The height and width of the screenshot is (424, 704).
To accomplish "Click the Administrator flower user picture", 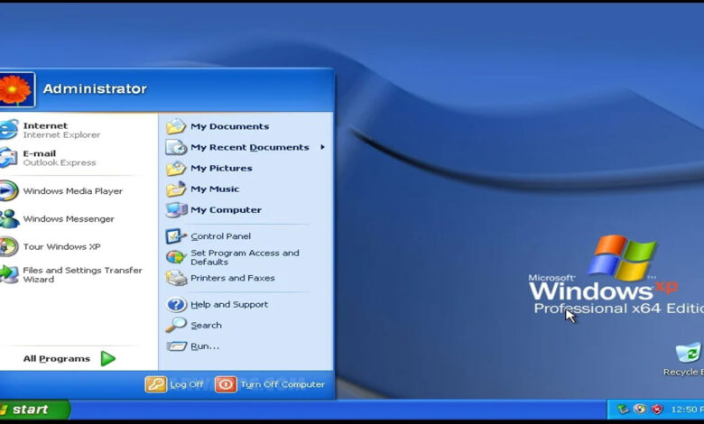I will (16, 89).
